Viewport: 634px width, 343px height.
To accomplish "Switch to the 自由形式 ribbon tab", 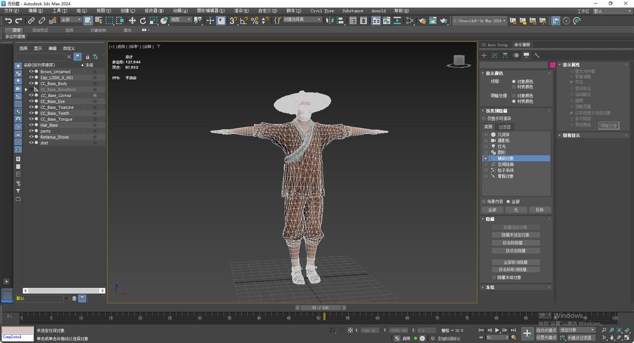I will [40, 30].
